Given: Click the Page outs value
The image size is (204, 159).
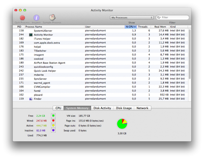Looking at the screenshot, I should tap(90, 126).
